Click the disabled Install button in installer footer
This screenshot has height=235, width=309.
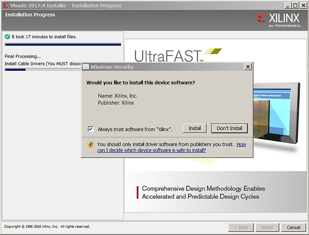[267, 227]
